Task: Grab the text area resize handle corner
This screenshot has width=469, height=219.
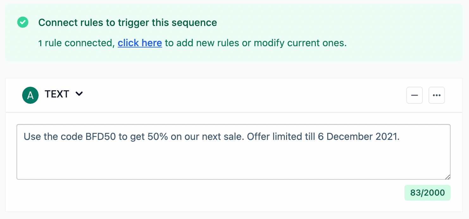Action: point(448,177)
